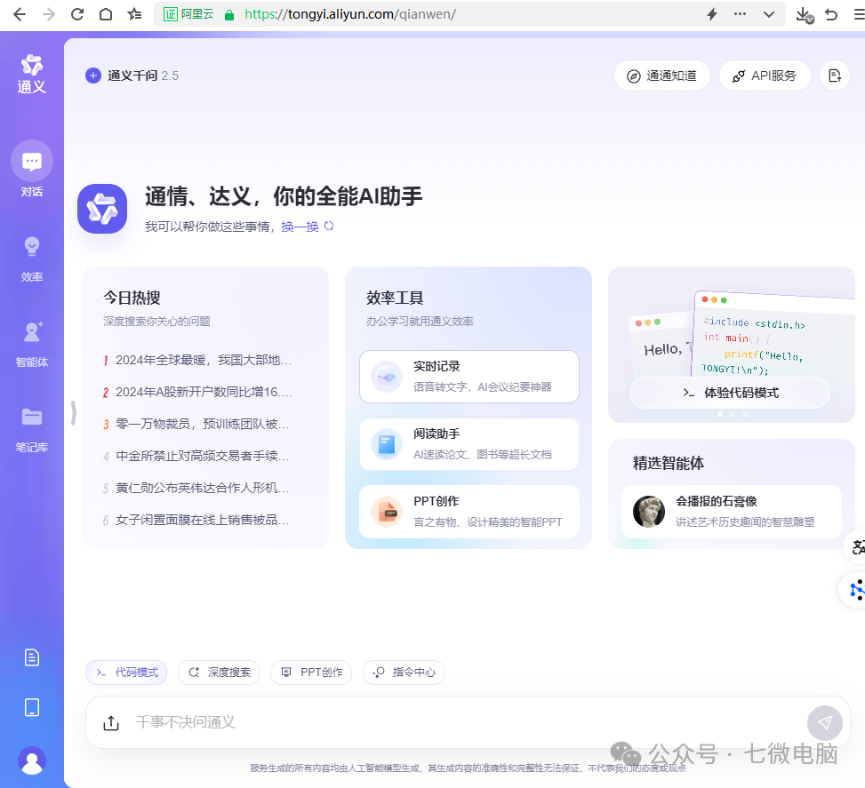Toggle 代码模式 mode in bottom toolbar
865x788 pixels.
126,673
